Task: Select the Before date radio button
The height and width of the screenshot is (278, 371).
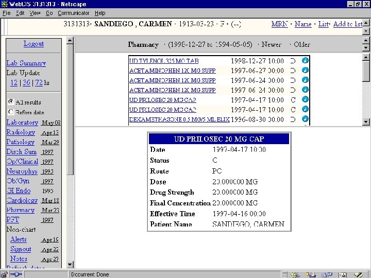Action: [x=11, y=112]
